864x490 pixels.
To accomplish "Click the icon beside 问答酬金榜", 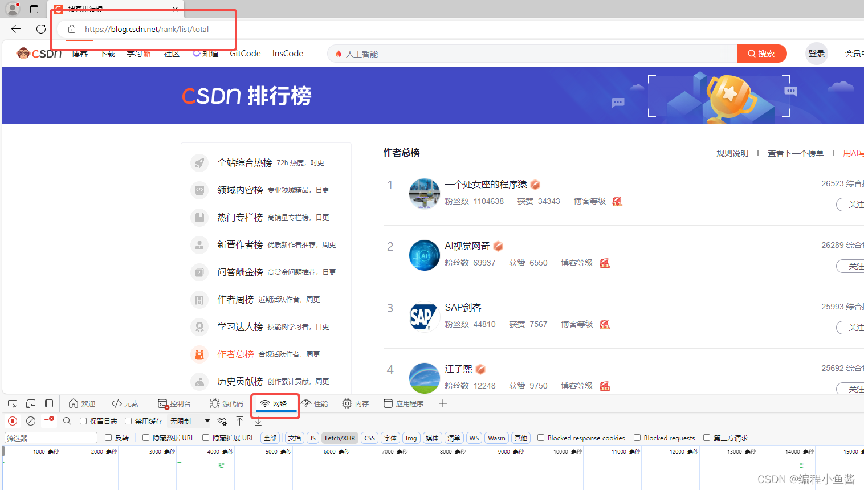I will (x=199, y=272).
